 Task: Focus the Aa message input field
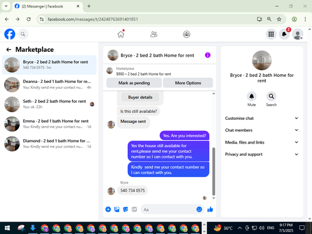coord(168,210)
